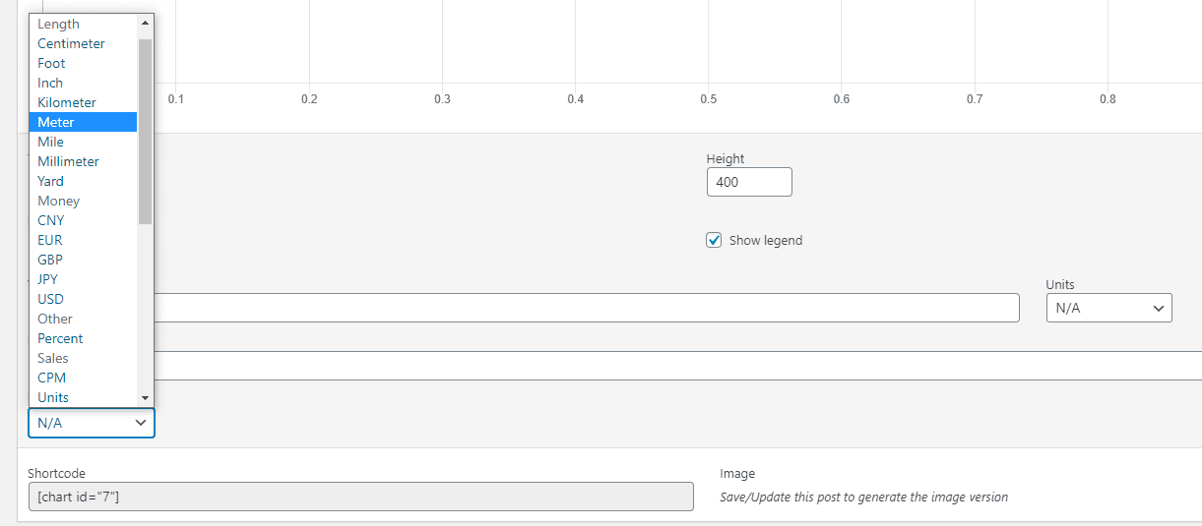
Task: Choose the highlighted Meter option
Action: 56,122
